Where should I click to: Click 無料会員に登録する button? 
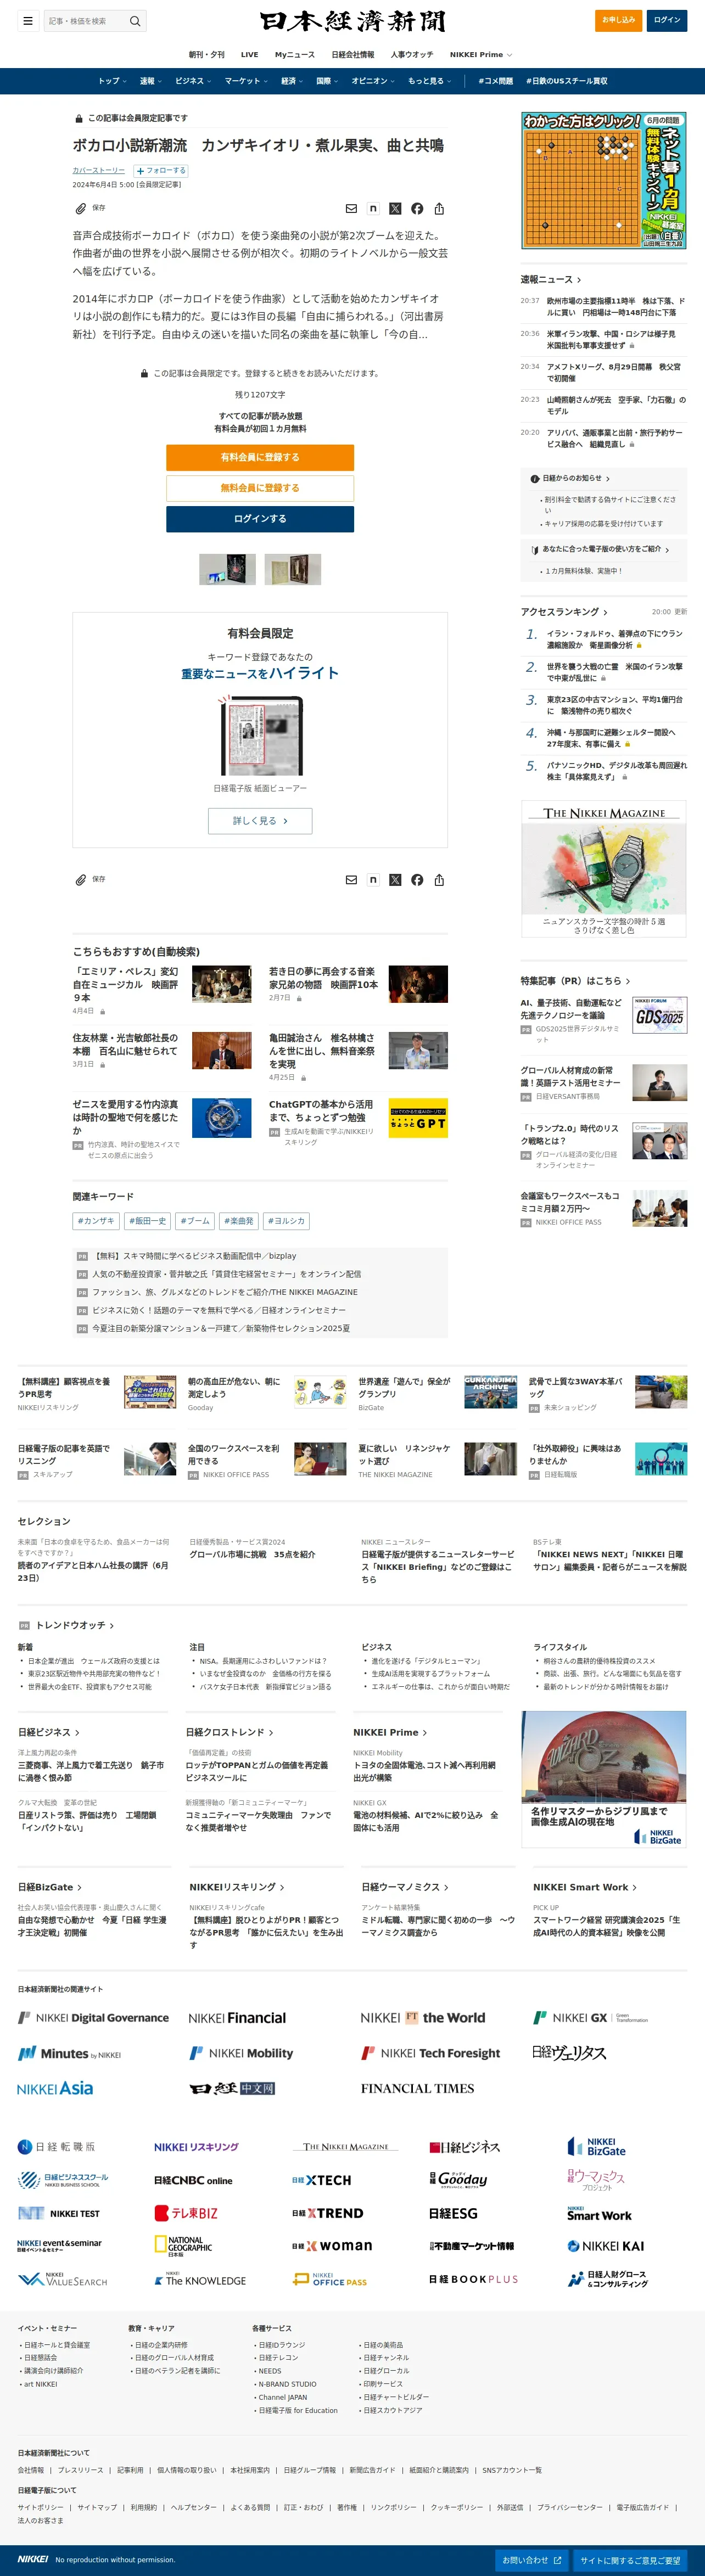pyautogui.click(x=260, y=488)
